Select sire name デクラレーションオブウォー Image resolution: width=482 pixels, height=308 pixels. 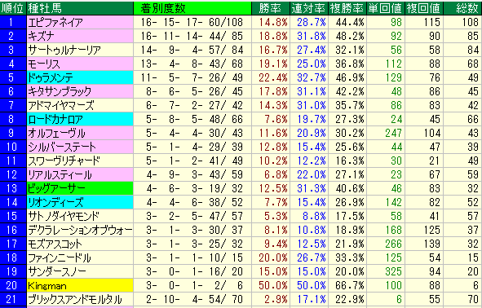80,230
